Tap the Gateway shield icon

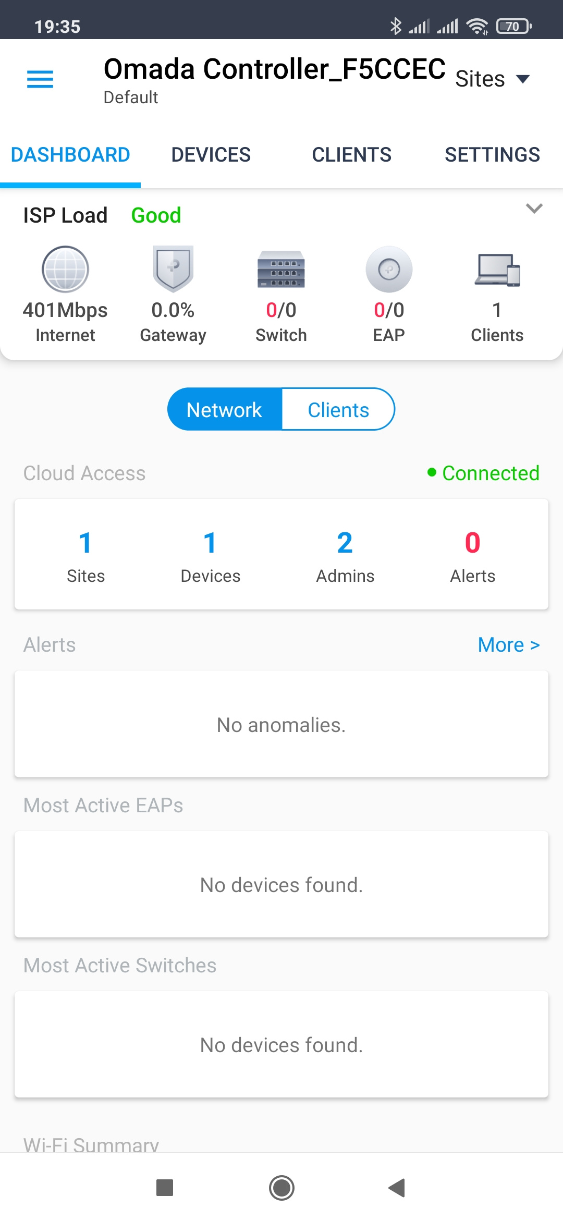(173, 269)
